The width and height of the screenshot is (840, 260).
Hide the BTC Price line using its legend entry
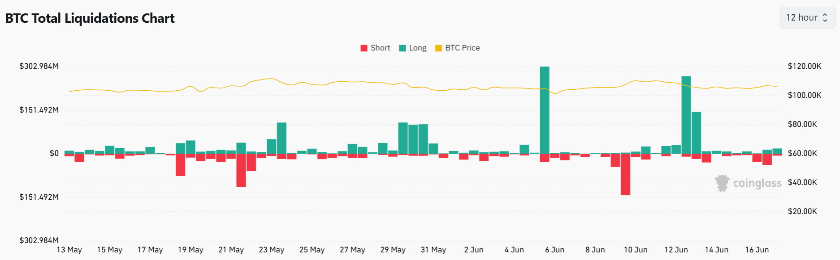pos(458,47)
